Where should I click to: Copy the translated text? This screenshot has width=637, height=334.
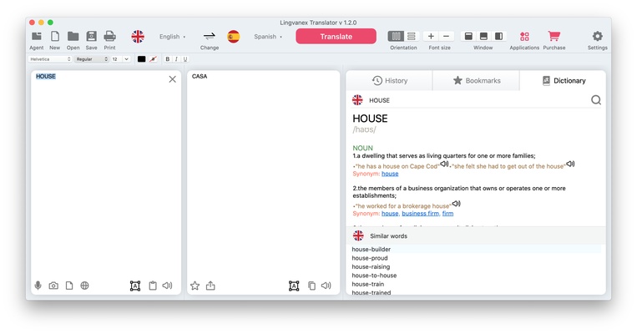311,286
